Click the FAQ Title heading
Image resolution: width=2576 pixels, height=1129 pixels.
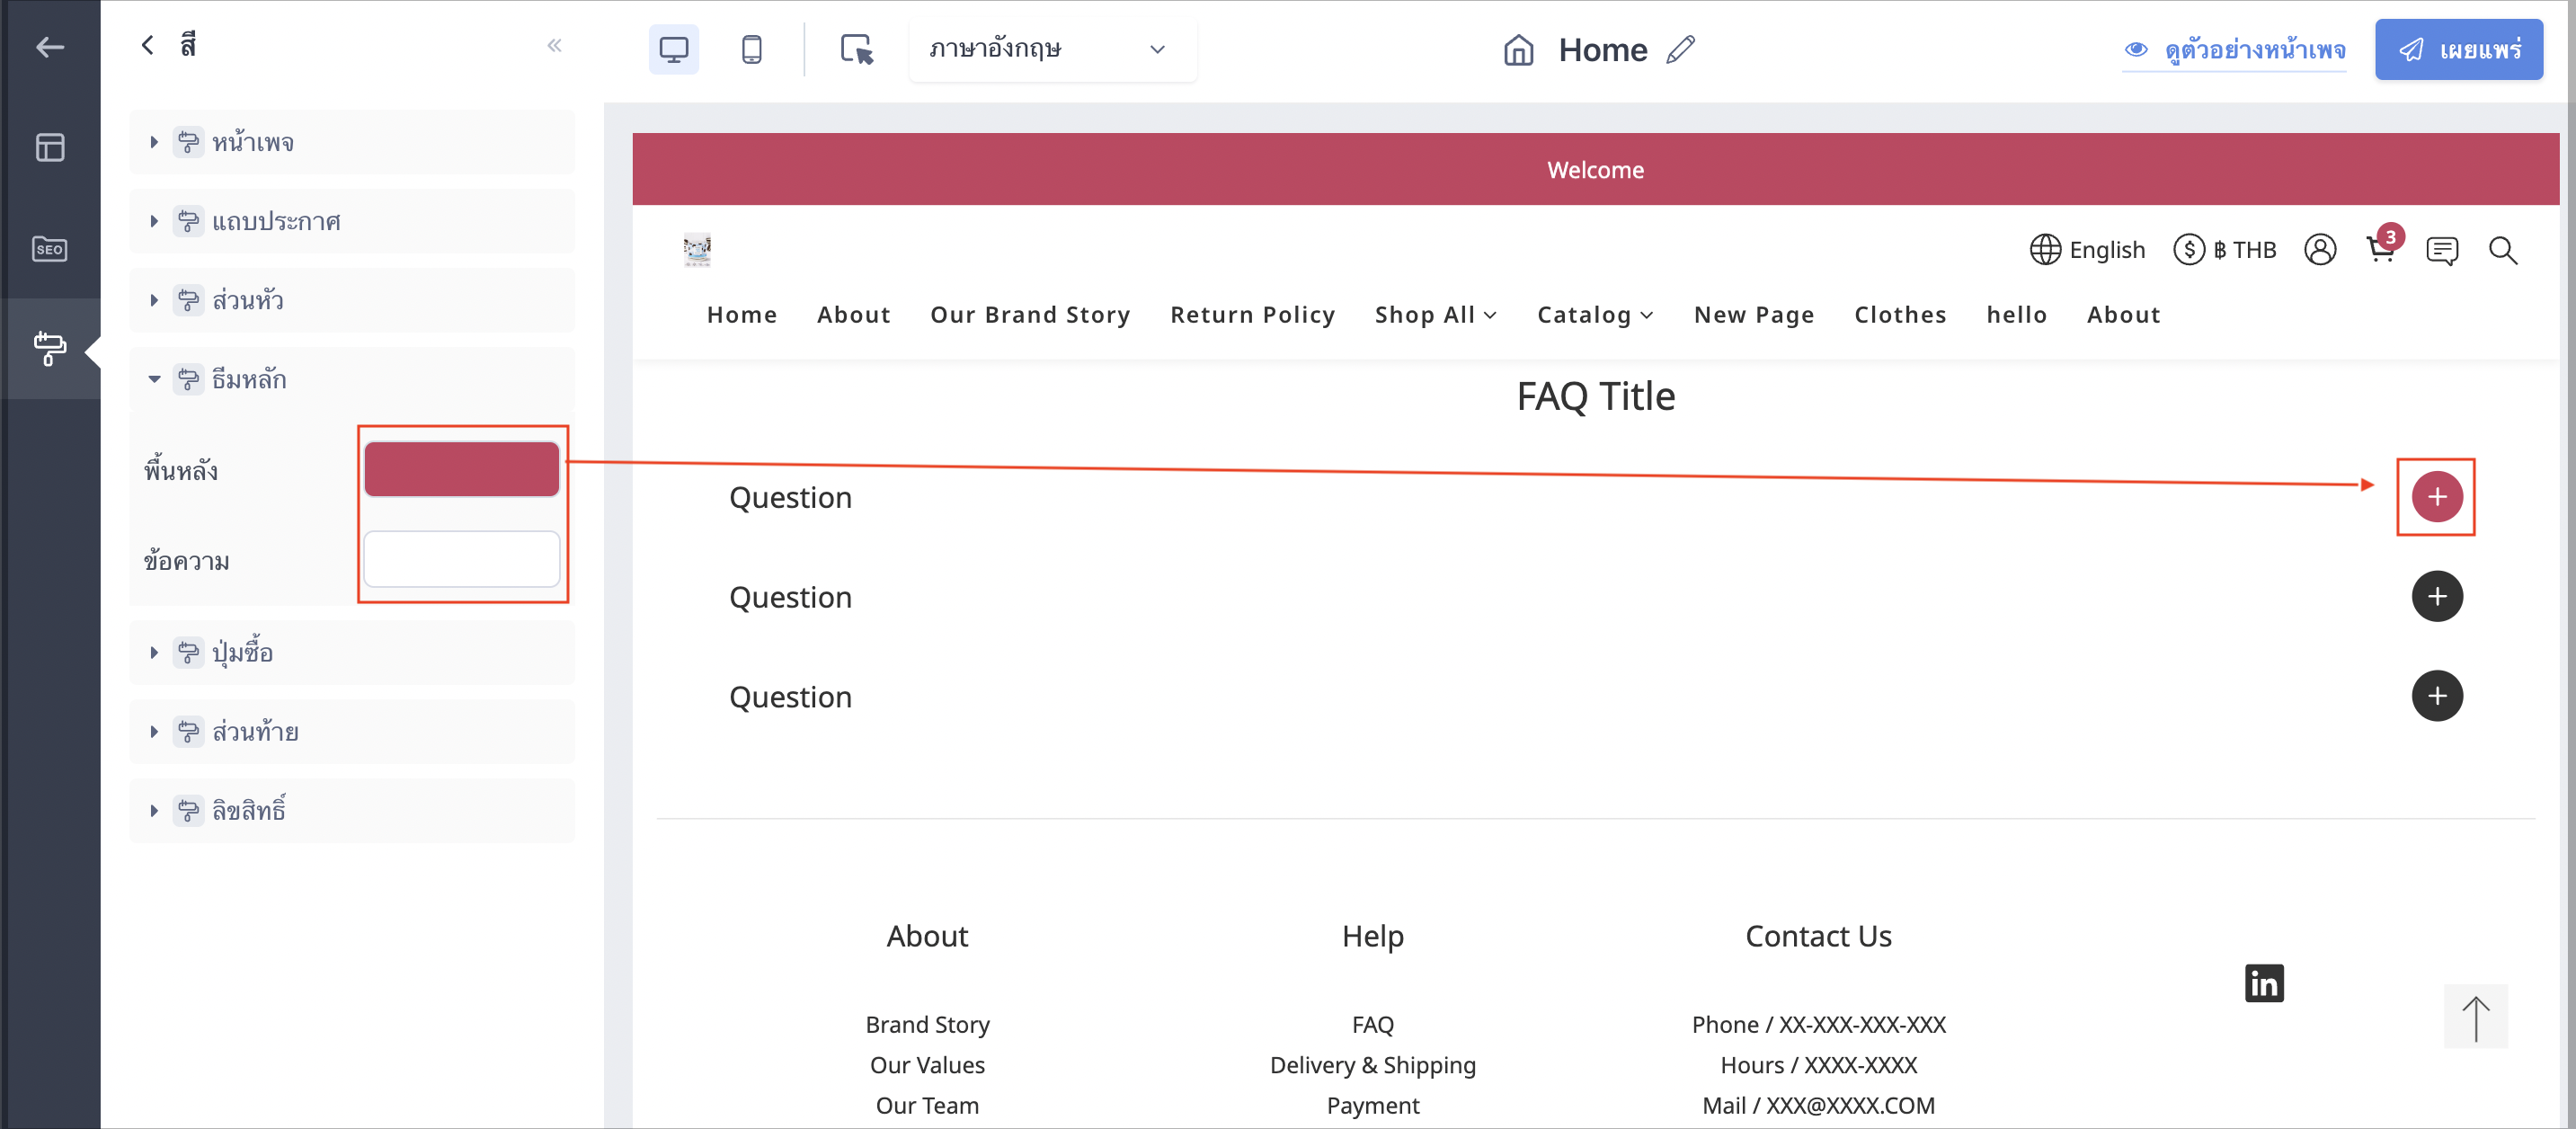pos(1595,396)
